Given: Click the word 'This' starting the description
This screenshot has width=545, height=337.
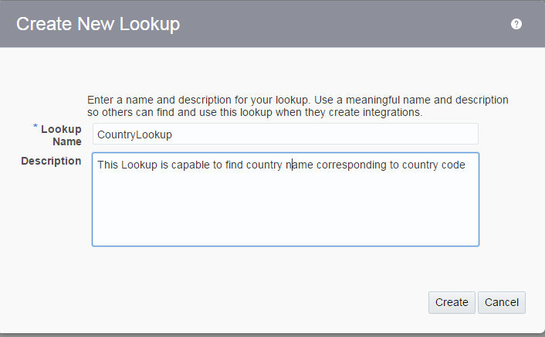Looking at the screenshot, I should pyautogui.click(x=108, y=165).
